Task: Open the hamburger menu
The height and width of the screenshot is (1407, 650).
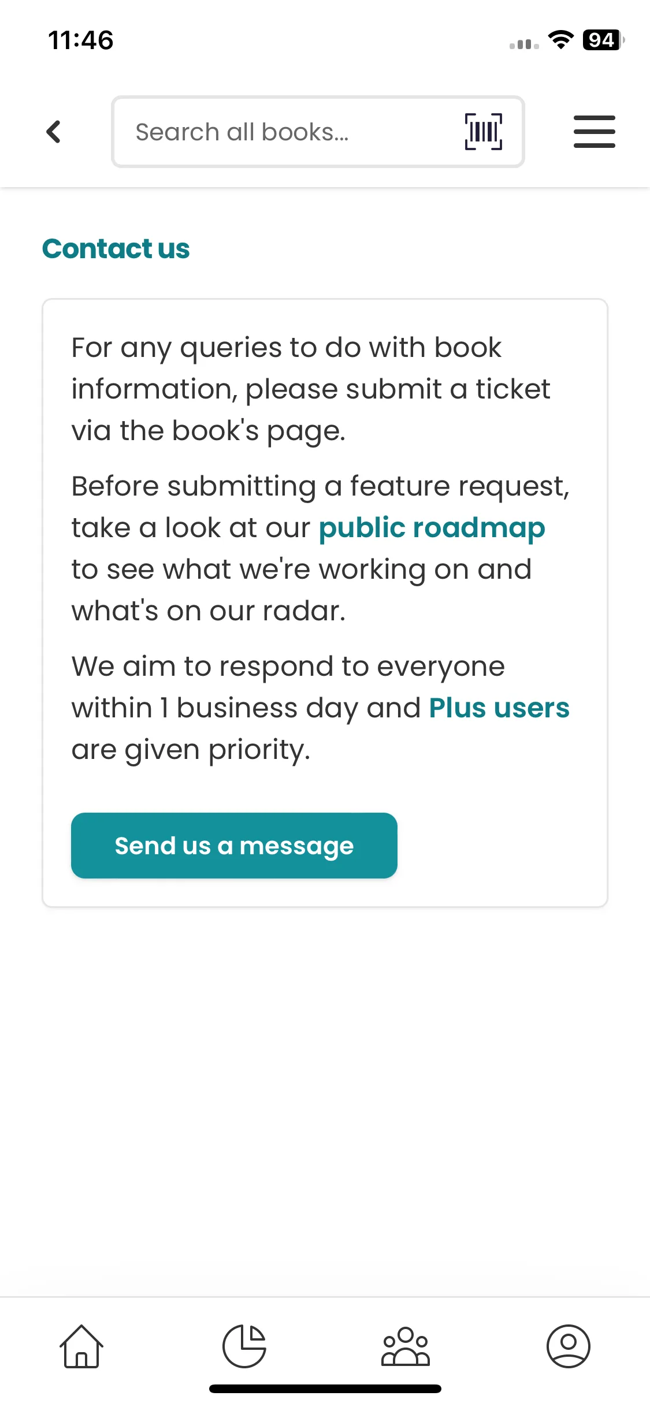Action: pos(594,132)
